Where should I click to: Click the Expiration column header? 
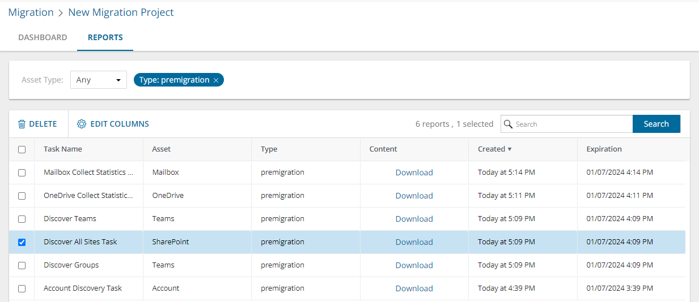[604, 149]
